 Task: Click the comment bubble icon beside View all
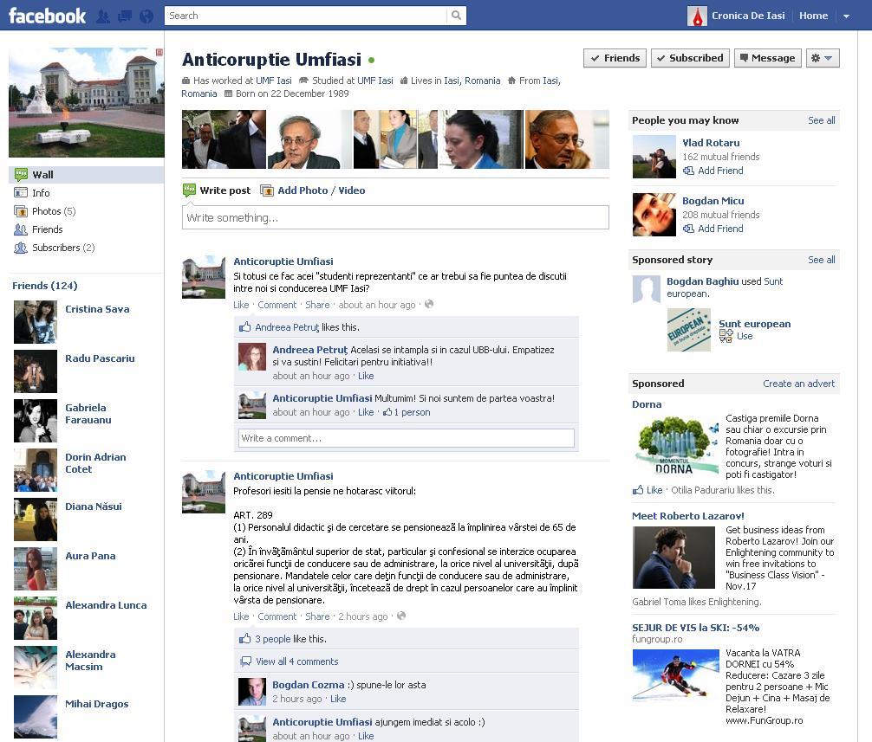pos(245,661)
